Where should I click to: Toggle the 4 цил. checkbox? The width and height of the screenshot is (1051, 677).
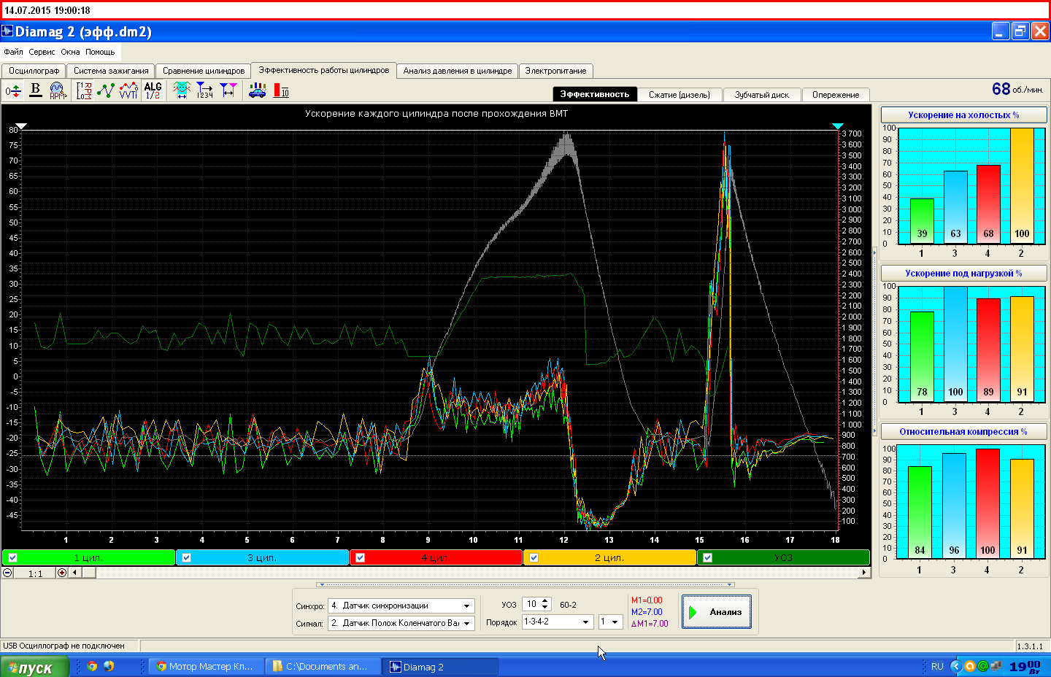(x=360, y=557)
